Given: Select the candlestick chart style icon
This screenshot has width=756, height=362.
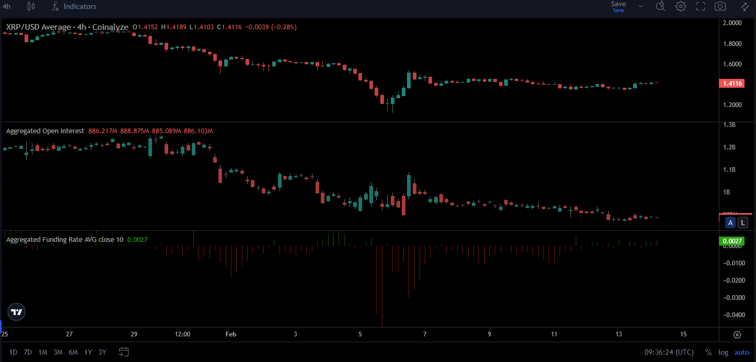Looking at the screenshot, I should pos(30,6).
